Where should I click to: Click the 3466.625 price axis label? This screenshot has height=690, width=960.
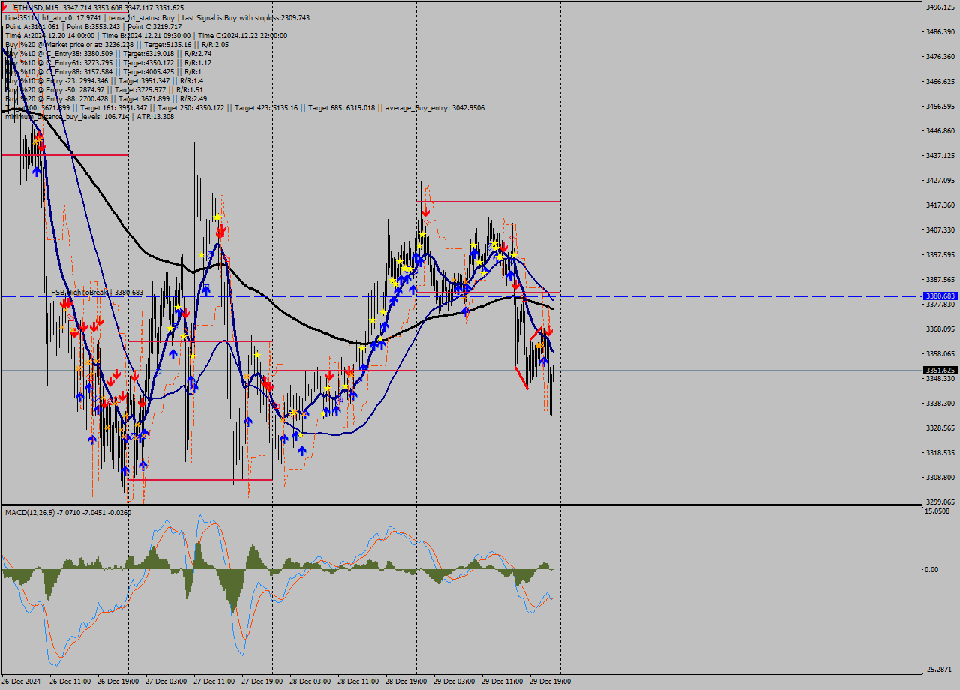(940, 81)
